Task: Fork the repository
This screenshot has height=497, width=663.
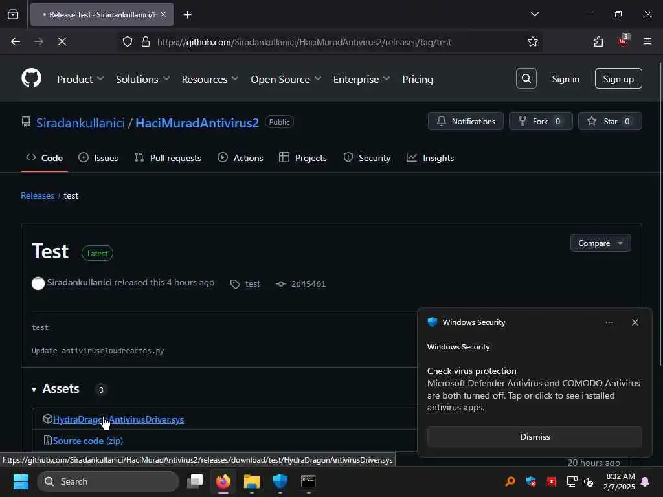Action: 541,121
